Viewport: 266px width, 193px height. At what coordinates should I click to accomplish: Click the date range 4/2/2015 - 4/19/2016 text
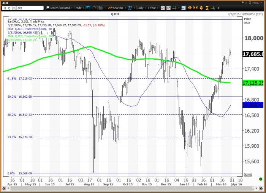click(245, 14)
